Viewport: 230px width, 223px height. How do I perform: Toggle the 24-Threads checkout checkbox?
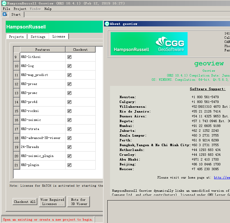coord(69,147)
